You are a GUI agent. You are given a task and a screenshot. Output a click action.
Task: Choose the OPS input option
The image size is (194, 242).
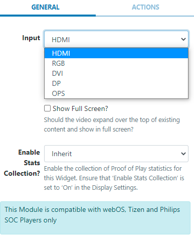[116, 93]
